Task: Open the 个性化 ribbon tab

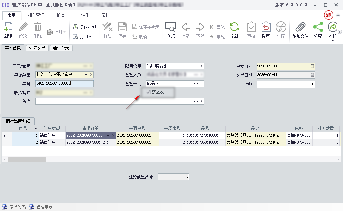Action: tap(83, 15)
